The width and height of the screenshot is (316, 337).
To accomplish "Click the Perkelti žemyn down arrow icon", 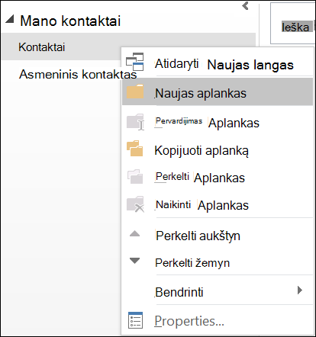I will [x=134, y=261].
